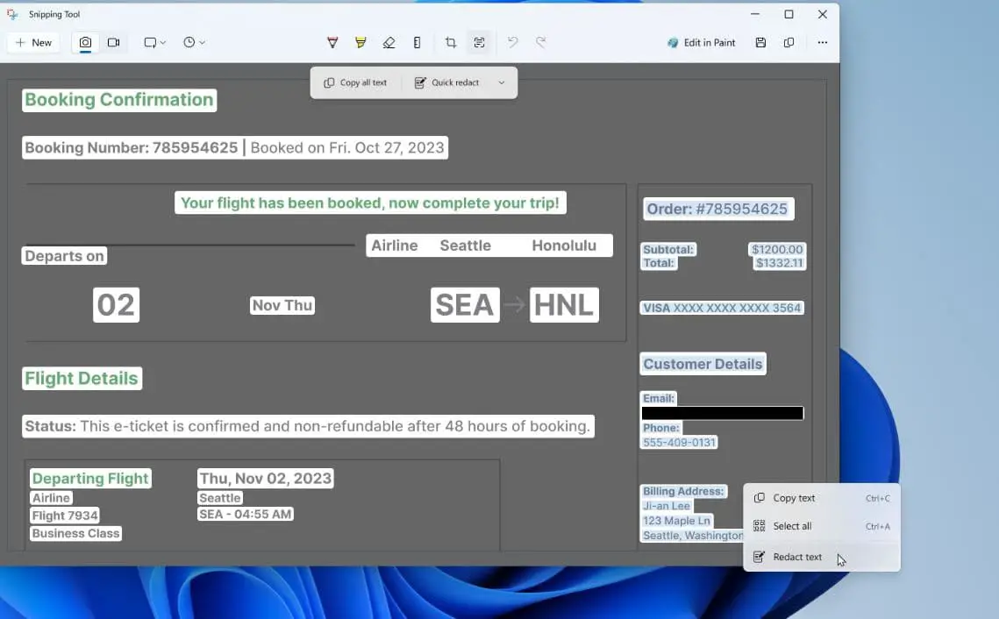
Task: Choose Redact text in context menu
Action: 822,557
